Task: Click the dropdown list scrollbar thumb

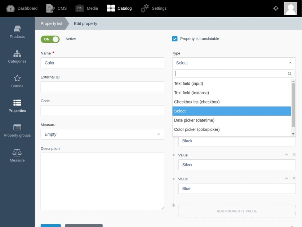Action: (x=293, y=105)
